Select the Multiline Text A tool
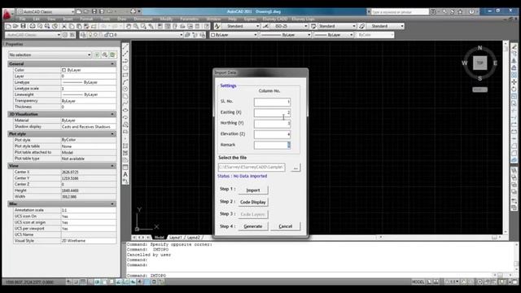Screen dimensions: 521x293 point(125,174)
